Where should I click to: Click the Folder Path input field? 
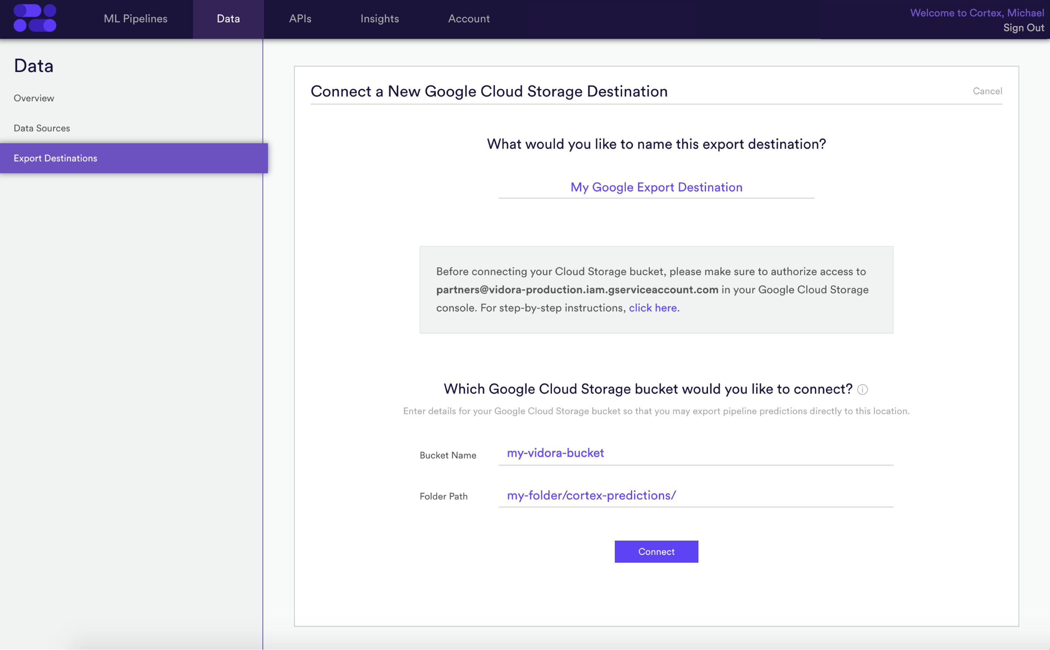click(695, 495)
